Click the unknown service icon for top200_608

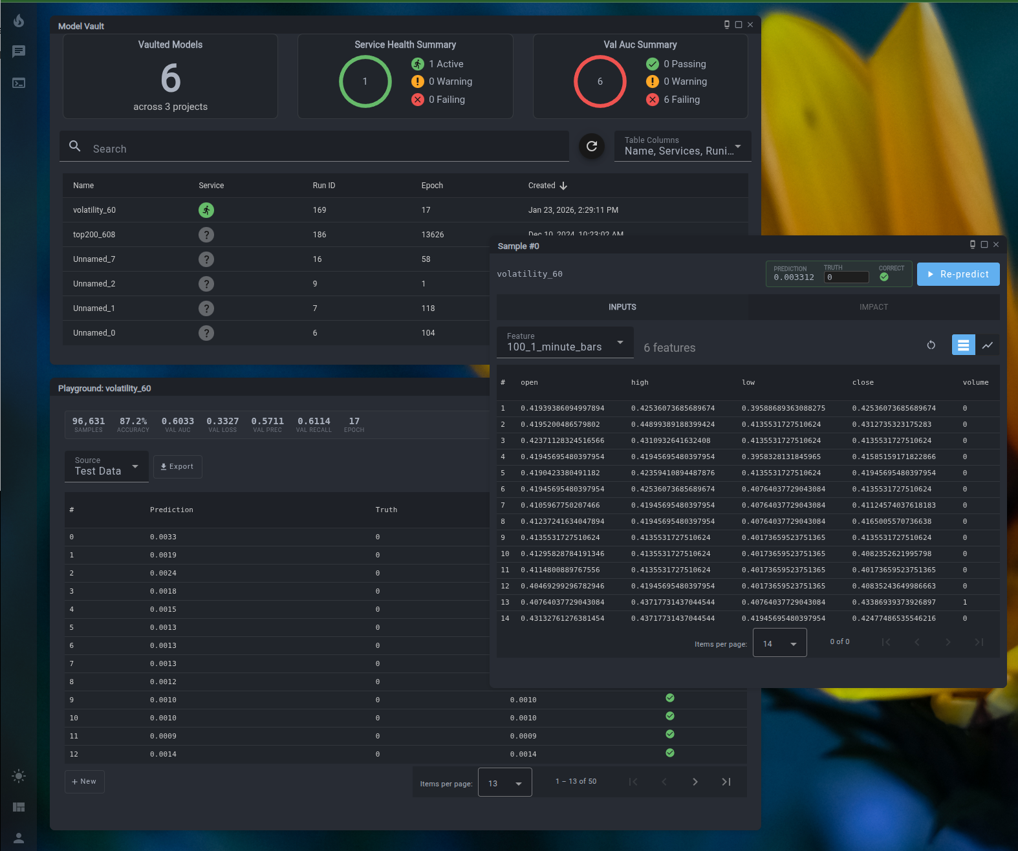(x=206, y=235)
